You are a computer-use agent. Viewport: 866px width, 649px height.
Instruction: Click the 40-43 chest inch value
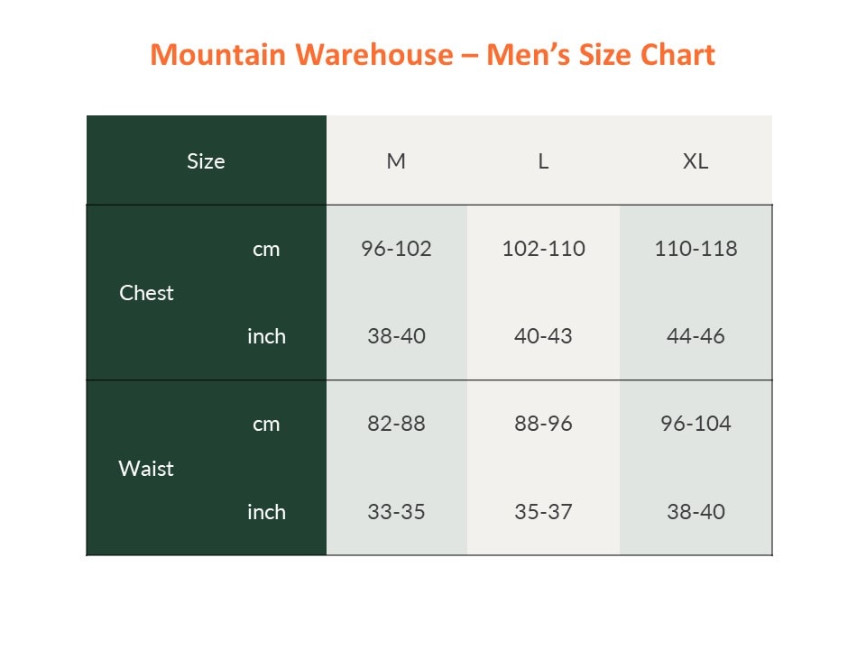click(543, 336)
